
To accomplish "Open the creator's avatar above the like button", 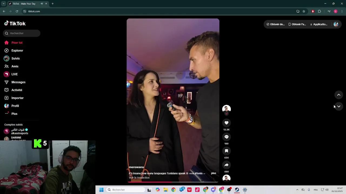I will 227,109.
